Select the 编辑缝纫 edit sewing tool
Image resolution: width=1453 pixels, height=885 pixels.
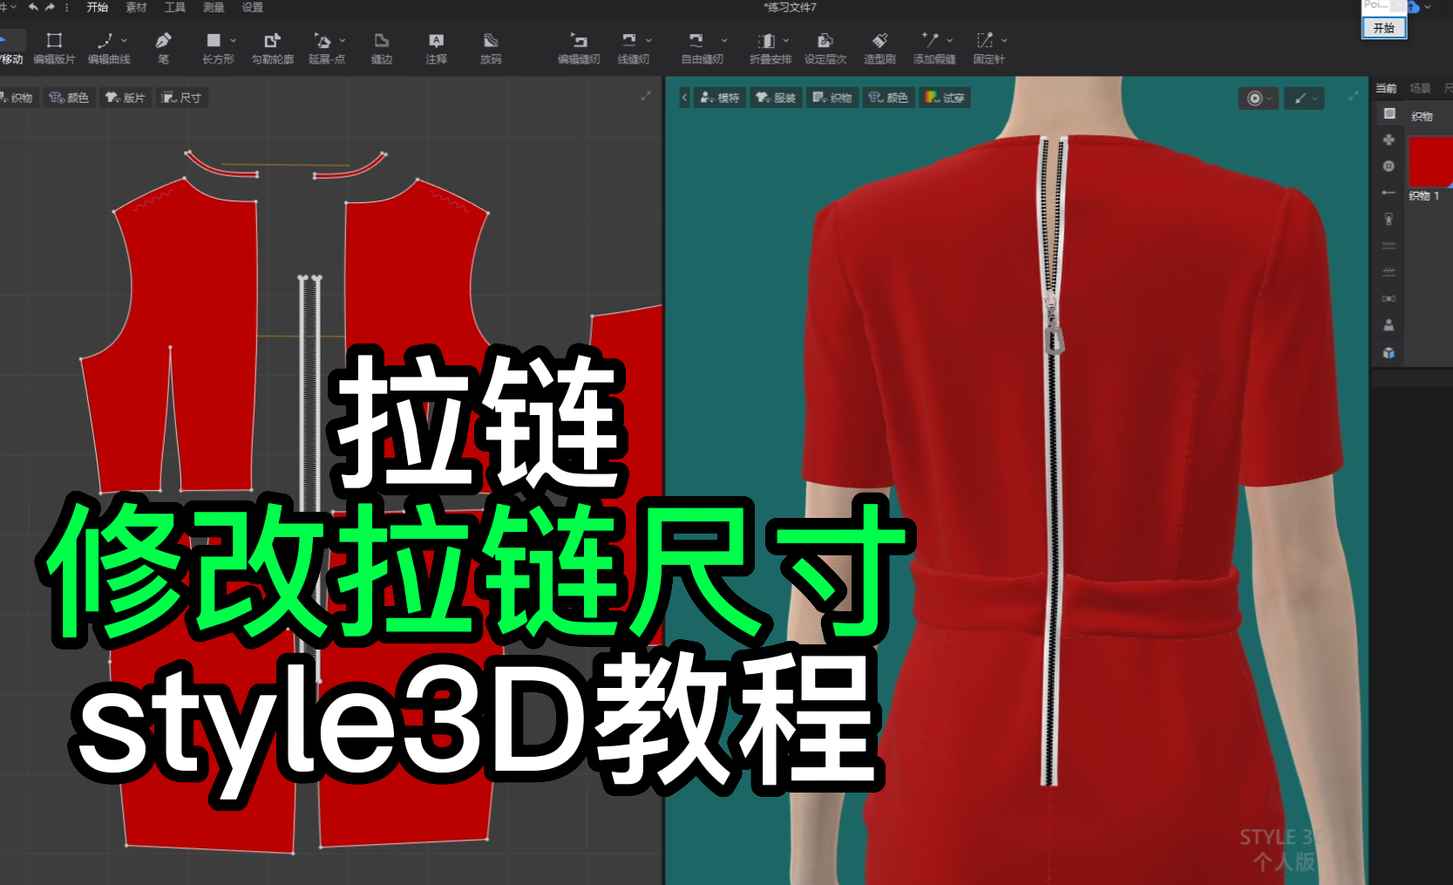pos(579,48)
